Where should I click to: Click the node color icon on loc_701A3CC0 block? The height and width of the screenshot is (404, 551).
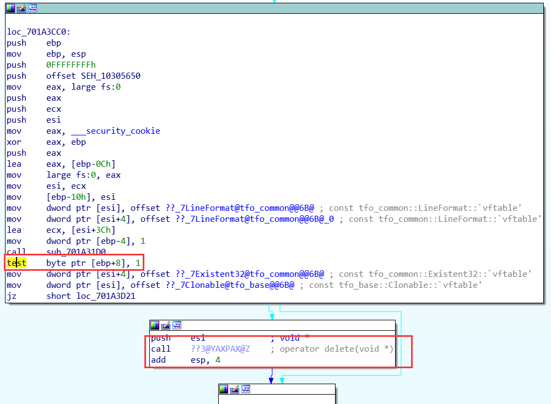[x=10, y=8]
